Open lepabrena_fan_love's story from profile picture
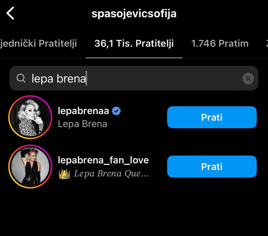Viewport: 268px width, 236px height. (x=30, y=167)
